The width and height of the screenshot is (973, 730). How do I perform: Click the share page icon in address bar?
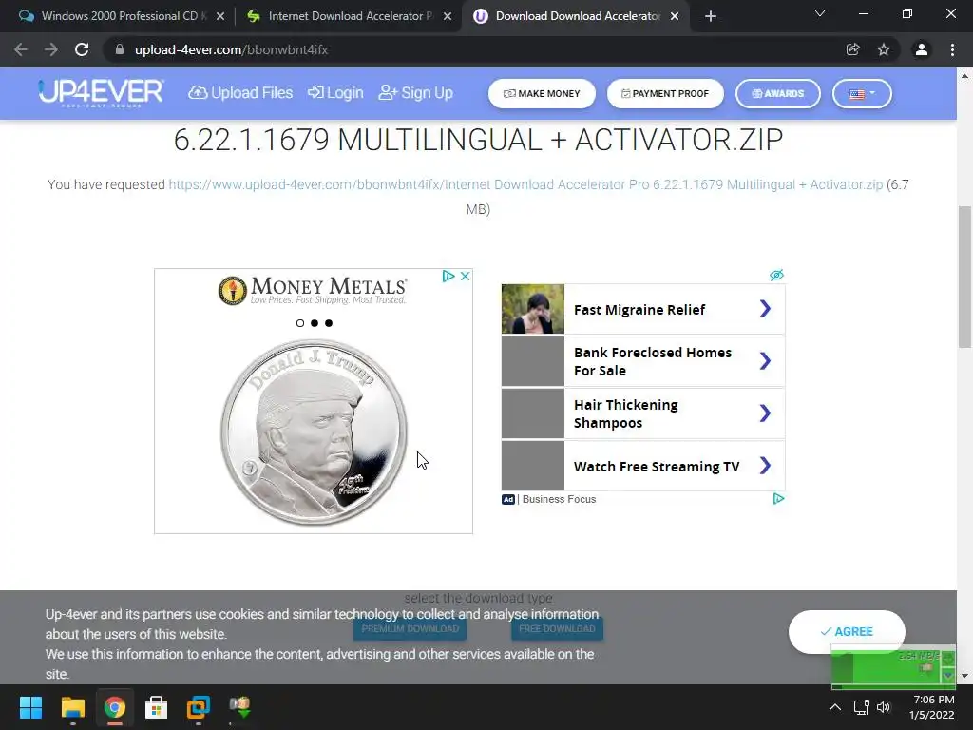(x=852, y=49)
